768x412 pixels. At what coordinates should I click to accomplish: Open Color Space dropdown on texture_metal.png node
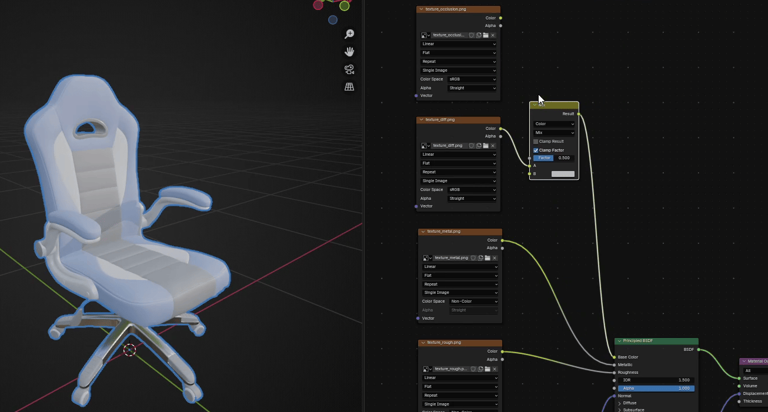pyautogui.click(x=474, y=302)
